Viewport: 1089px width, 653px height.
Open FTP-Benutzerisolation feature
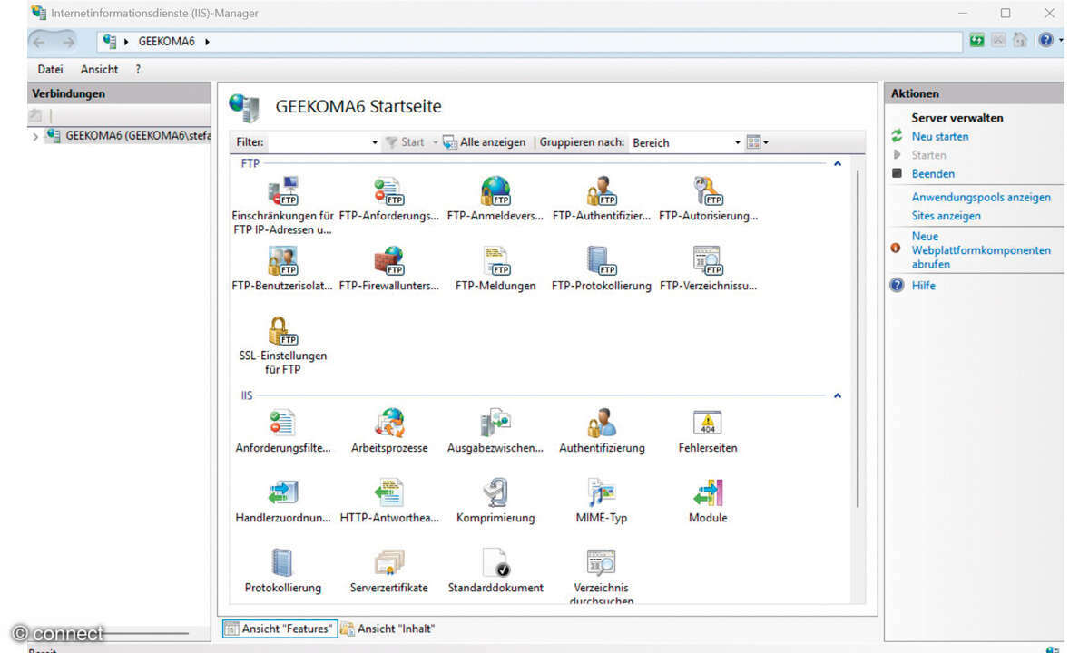282,269
